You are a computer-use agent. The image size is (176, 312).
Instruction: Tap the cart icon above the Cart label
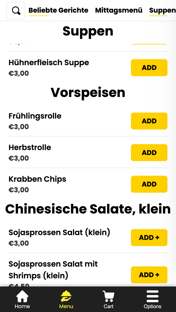click(x=108, y=296)
